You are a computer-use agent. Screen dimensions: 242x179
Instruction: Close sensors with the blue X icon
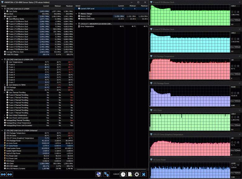(144, 174)
